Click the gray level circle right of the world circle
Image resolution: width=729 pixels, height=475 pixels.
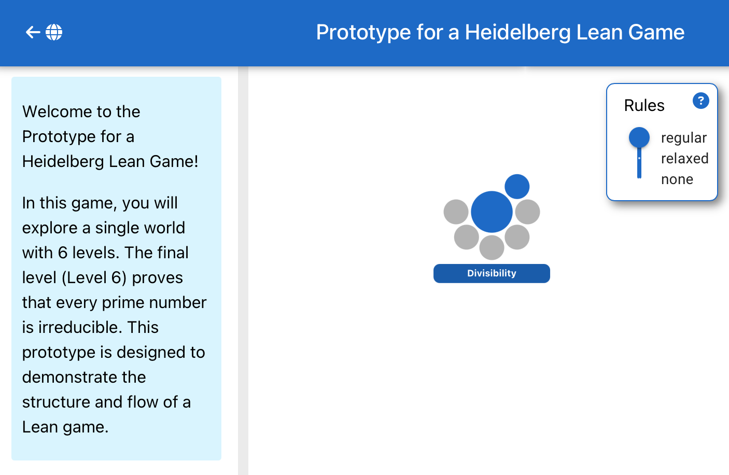pos(528,212)
